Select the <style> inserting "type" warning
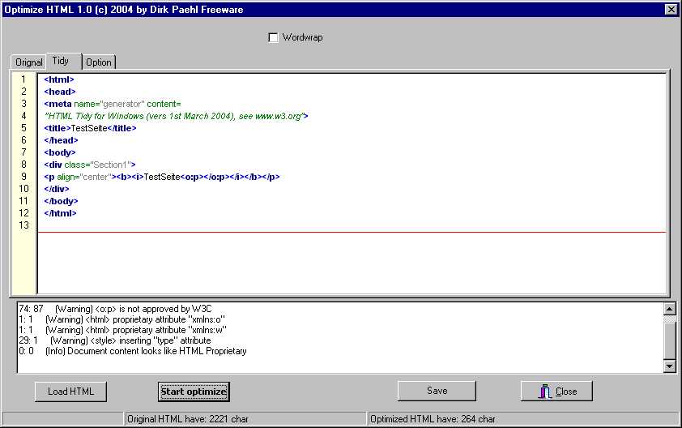This screenshot has width=682, height=428. coord(115,340)
